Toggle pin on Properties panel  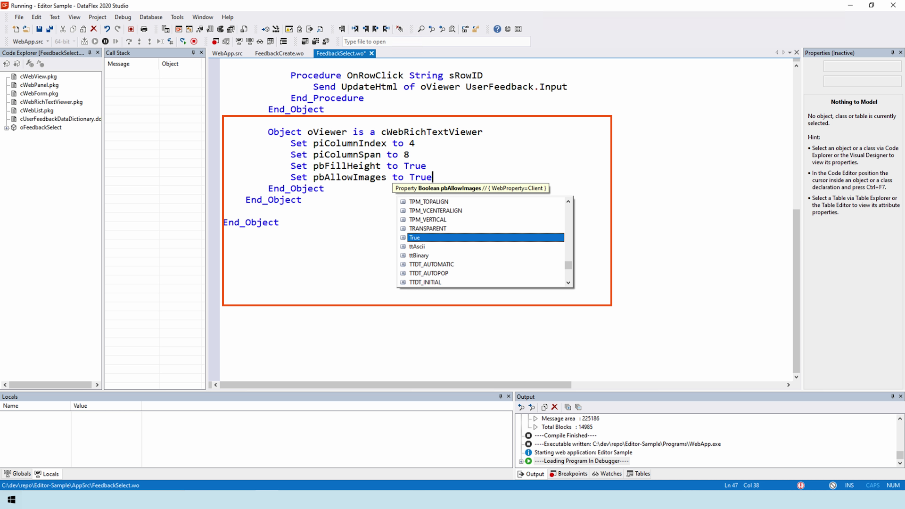(892, 53)
